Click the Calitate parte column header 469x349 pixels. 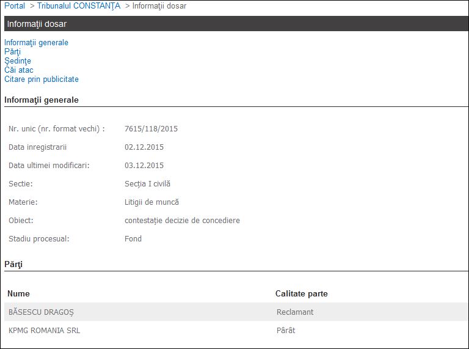point(302,293)
